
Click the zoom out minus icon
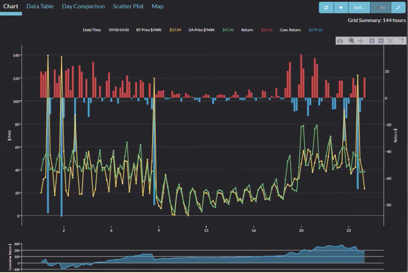tap(381, 41)
